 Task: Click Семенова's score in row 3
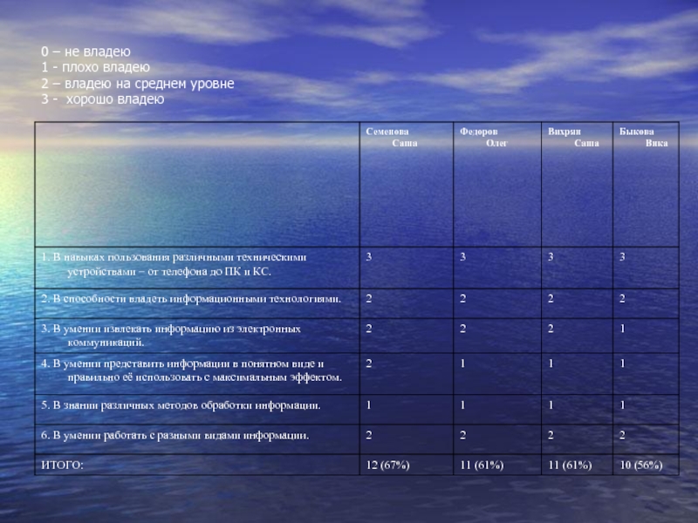pyautogui.click(x=368, y=329)
